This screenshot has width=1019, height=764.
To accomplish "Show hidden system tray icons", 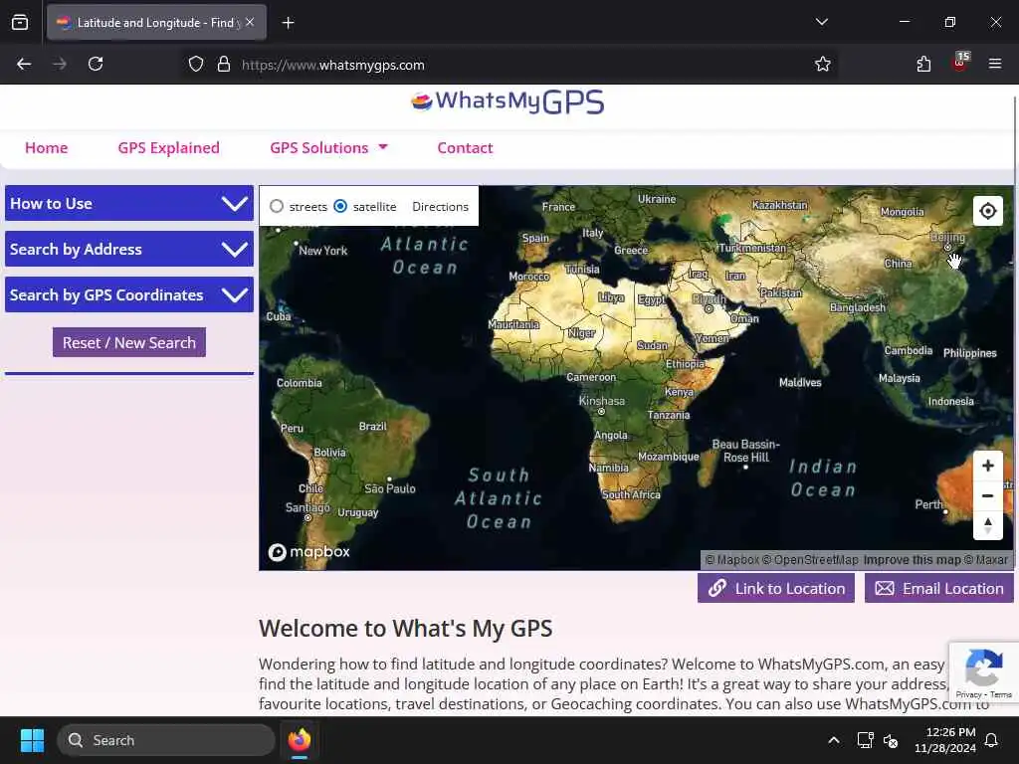I will click(x=833, y=740).
